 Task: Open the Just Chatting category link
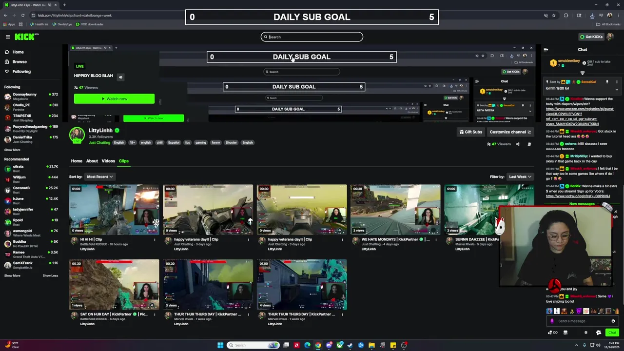pyautogui.click(x=99, y=143)
